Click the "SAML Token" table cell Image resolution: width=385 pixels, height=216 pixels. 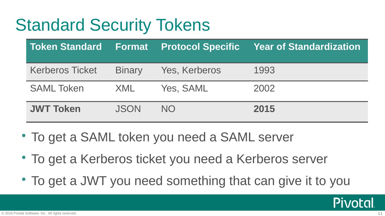tap(57, 88)
